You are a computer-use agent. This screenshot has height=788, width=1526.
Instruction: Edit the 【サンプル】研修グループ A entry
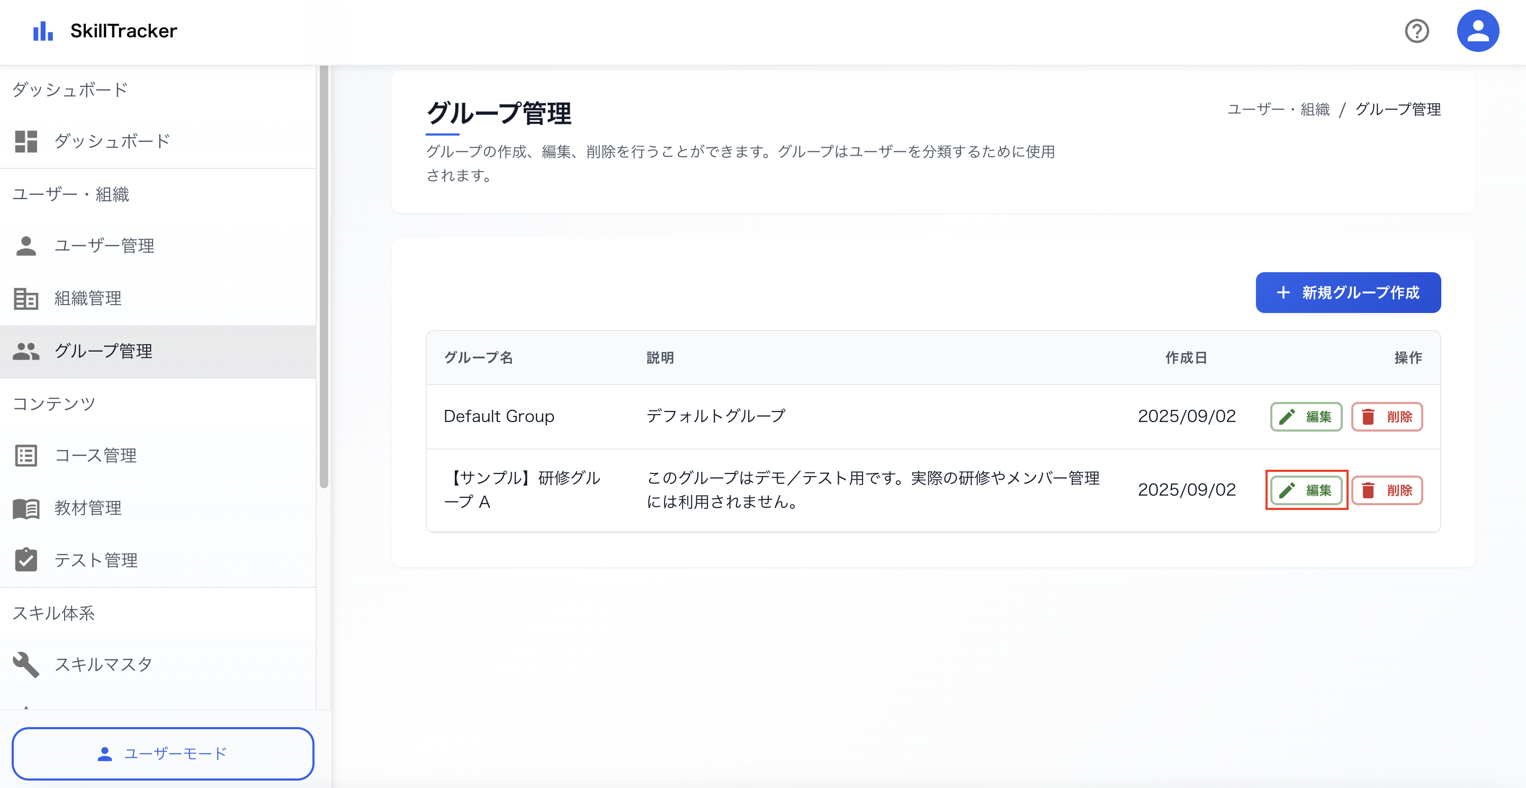(x=1306, y=490)
